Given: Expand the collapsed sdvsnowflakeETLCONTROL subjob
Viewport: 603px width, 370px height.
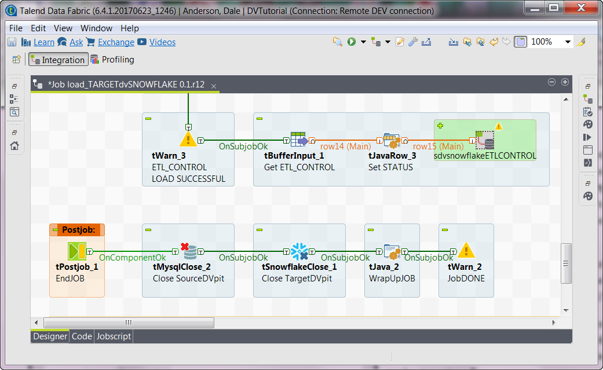Looking at the screenshot, I should click(x=440, y=126).
